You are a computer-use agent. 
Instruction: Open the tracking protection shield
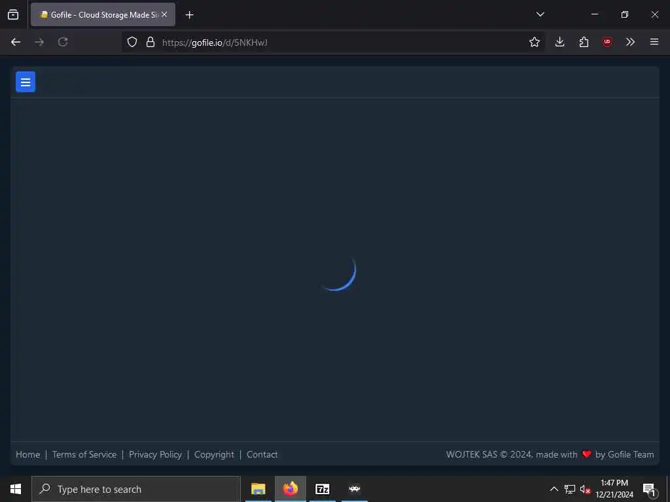[132, 42]
